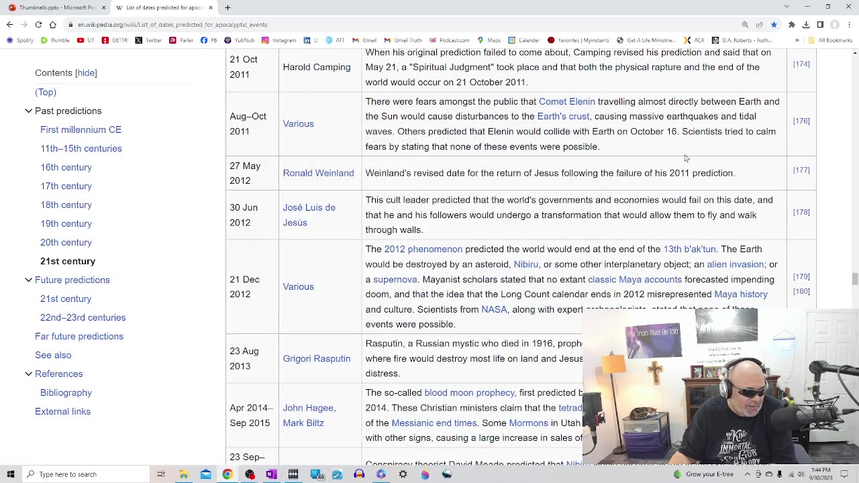Jump to Bibliography section
This screenshot has width=859, height=483.
click(x=66, y=392)
